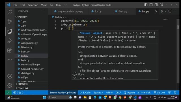Image resolution: width=181 pixels, height=102 pixels.
Task: Open the Selection menu
Action: pos(33,5)
